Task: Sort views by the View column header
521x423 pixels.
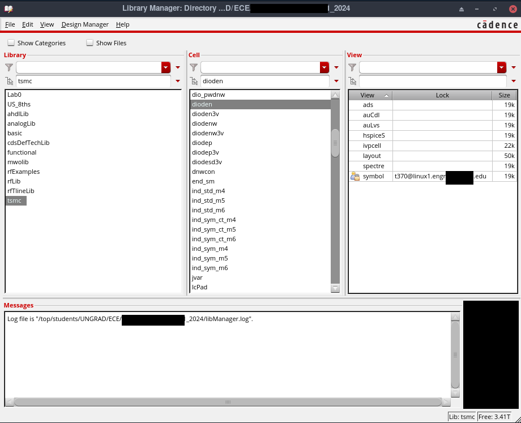Action: point(370,95)
